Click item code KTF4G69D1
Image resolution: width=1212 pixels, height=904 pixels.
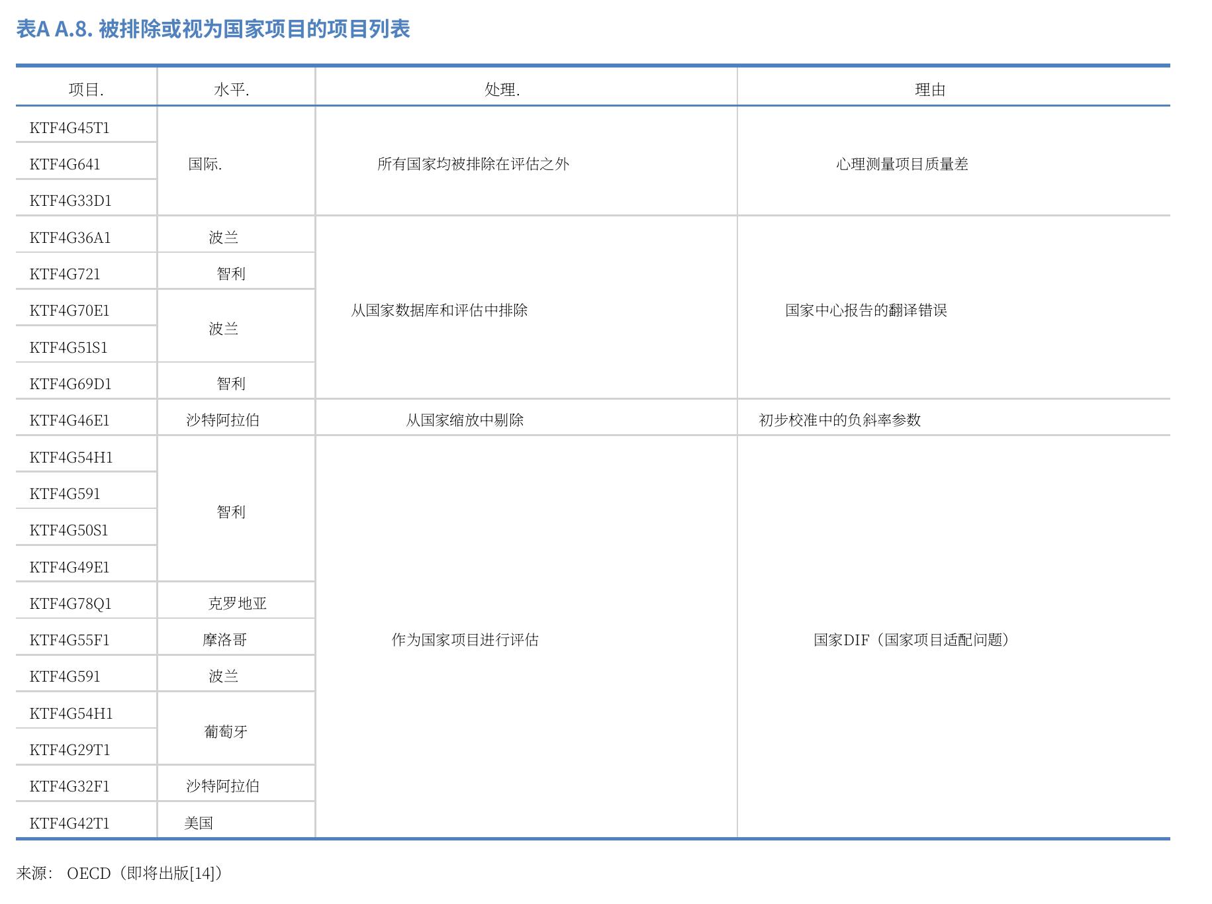coord(71,384)
